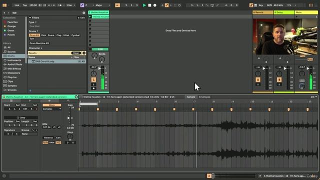Select the Hihat filter tag

(x=66, y=35)
